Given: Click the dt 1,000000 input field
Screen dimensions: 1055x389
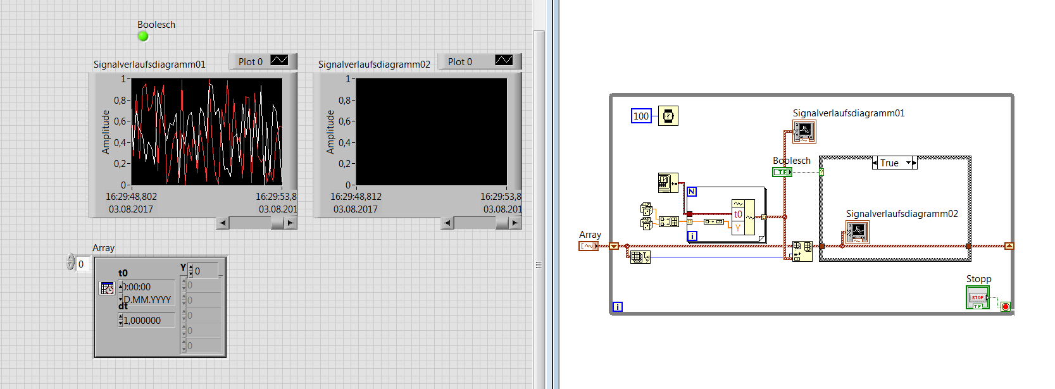Looking at the screenshot, I should 149,321.
